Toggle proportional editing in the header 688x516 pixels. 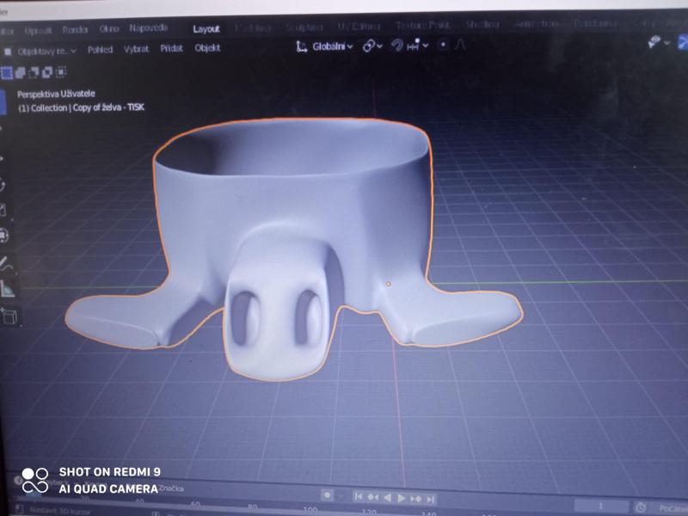444,46
